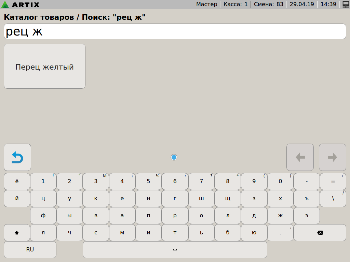Screen dimensions: 350x262
Task: Switch keyboard language with RU key
Action: pyautogui.click(x=30, y=250)
